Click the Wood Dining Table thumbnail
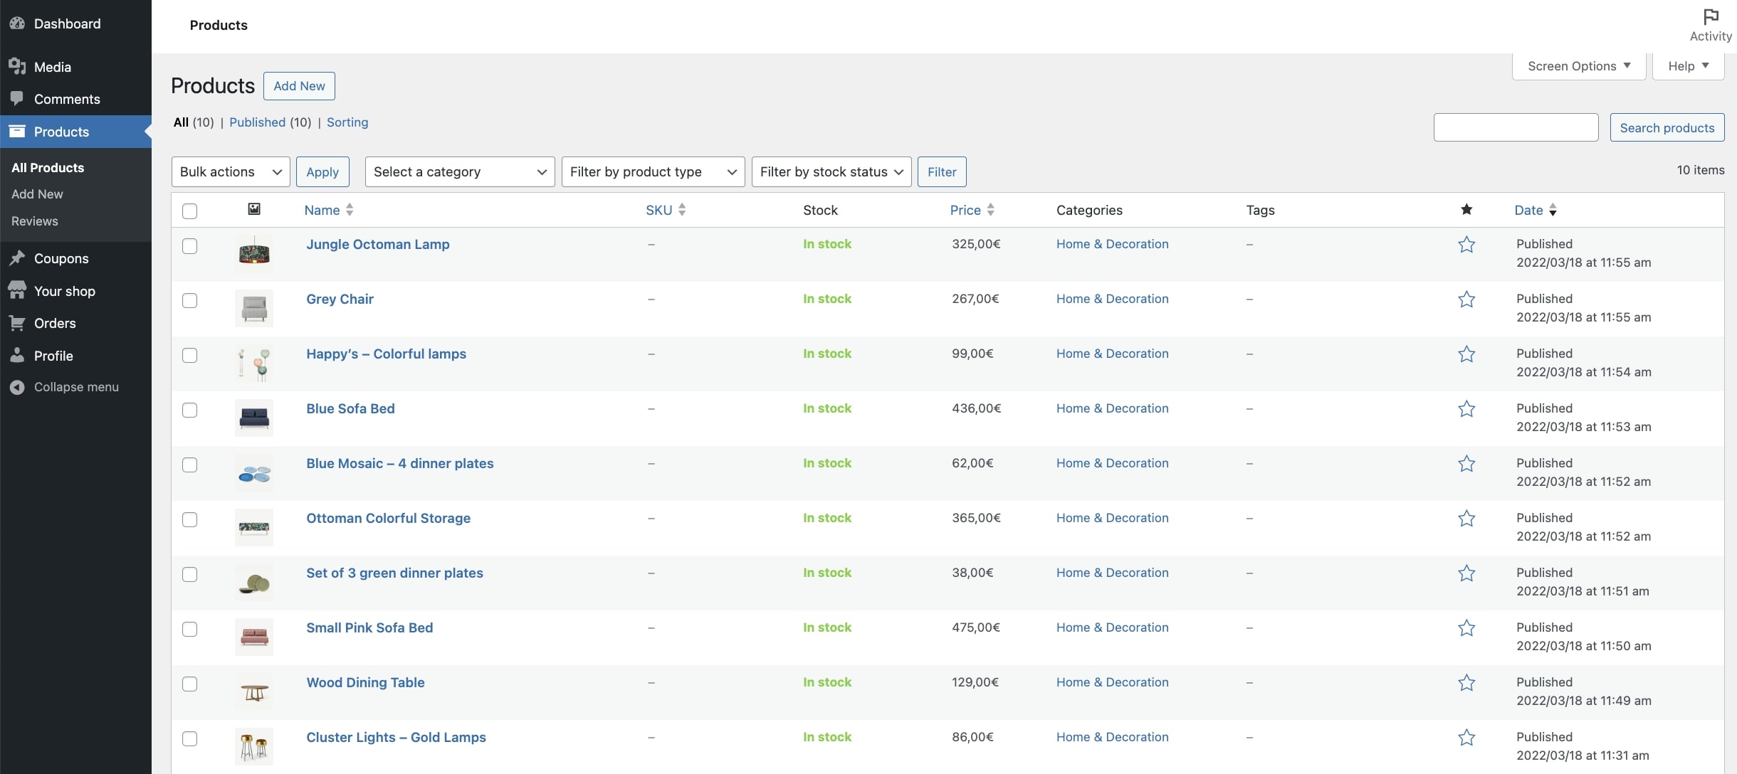 pyautogui.click(x=254, y=691)
